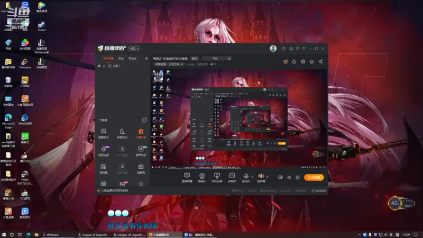Open the camera source tool in bottom bar
This screenshot has height=238, width=423.
coord(202,178)
